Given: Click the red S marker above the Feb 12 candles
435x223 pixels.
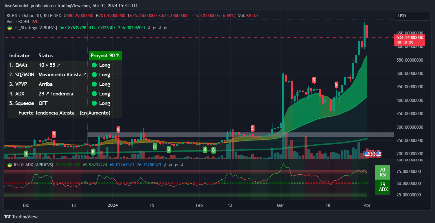Looking at the screenshot, I should point(252,128).
